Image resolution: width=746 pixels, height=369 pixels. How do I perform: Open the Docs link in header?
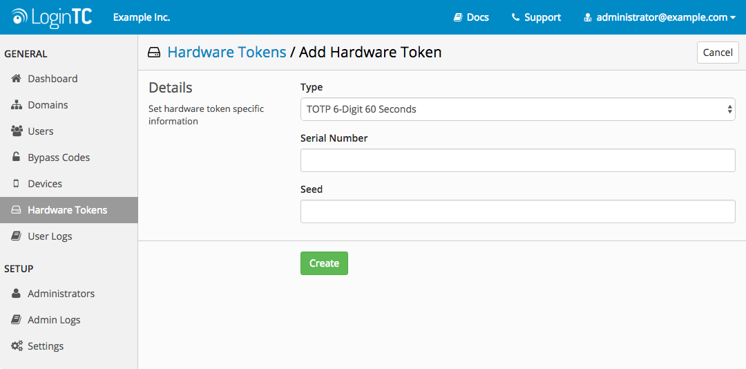tap(471, 17)
